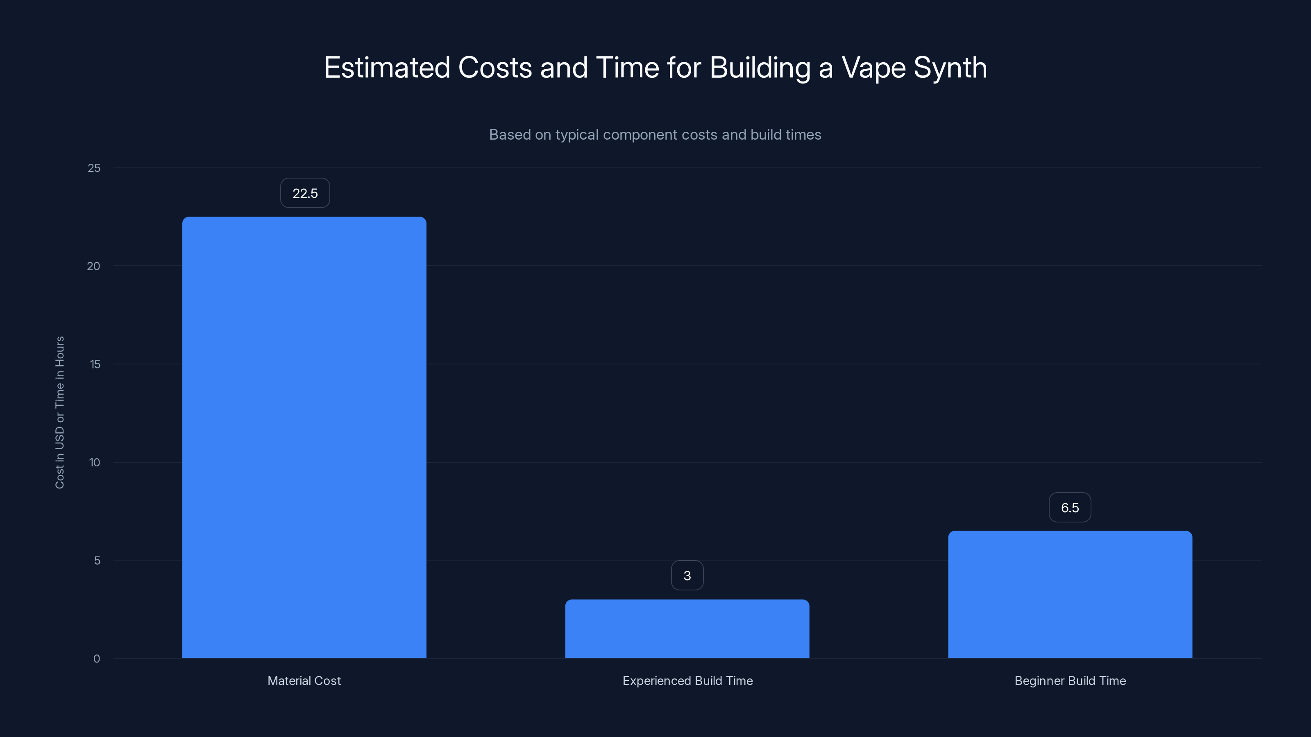
Task: Click the 15 tick label
Action: [x=95, y=364]
